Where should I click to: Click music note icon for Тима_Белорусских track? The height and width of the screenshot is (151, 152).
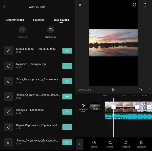click(9, 81)
